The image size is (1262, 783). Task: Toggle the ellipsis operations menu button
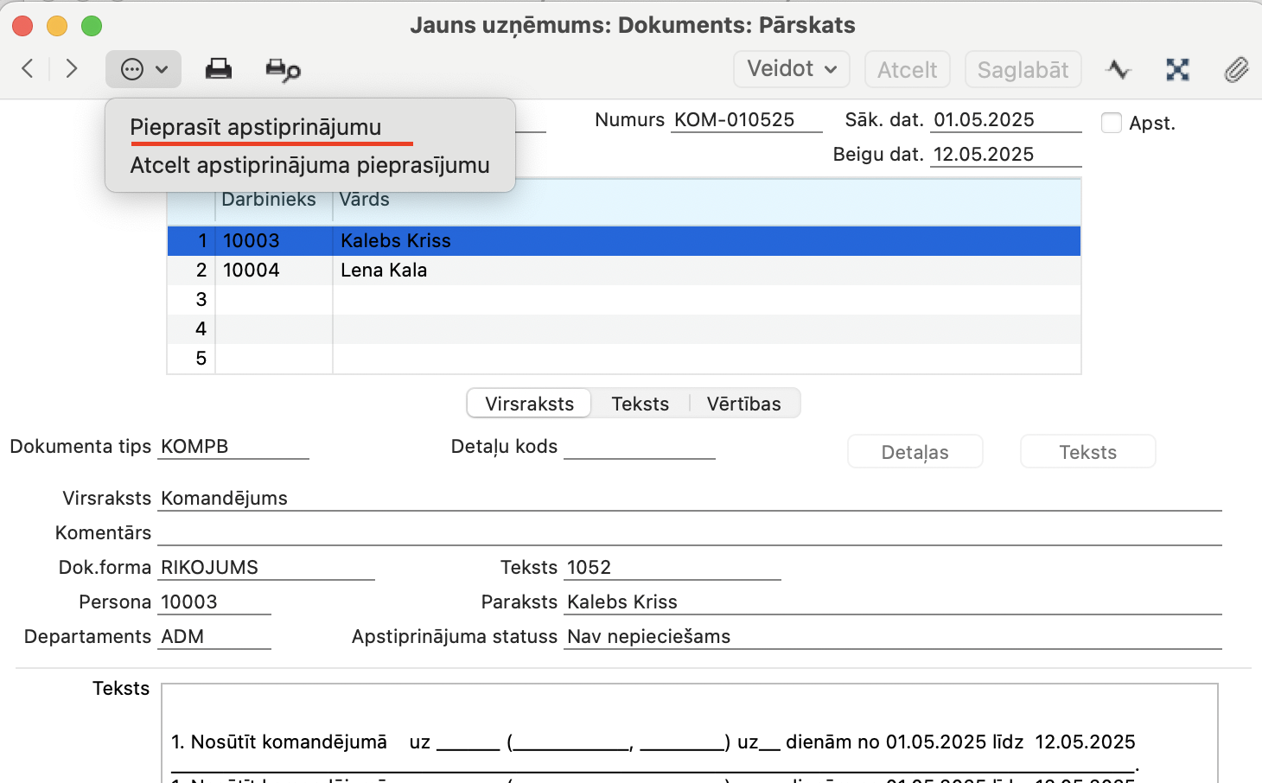click(143, 69)
